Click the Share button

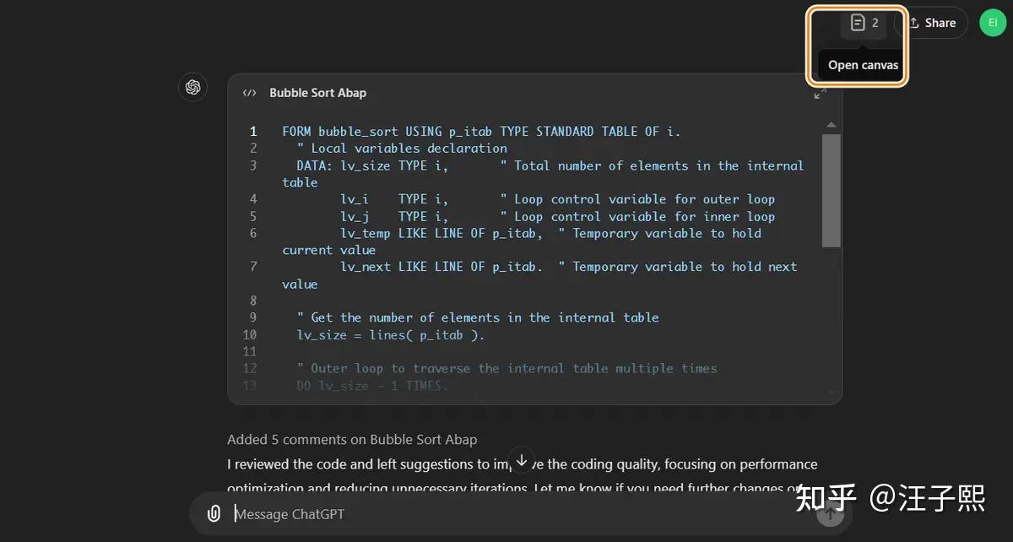[933, 23]
